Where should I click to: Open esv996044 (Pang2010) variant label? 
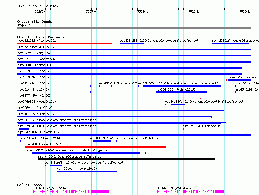pos(35,108)
